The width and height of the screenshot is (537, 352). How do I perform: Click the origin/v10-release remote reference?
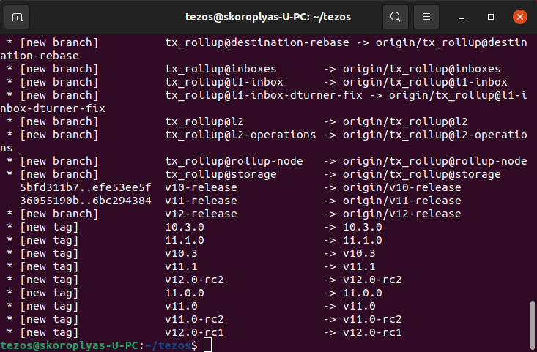(402, 187)
